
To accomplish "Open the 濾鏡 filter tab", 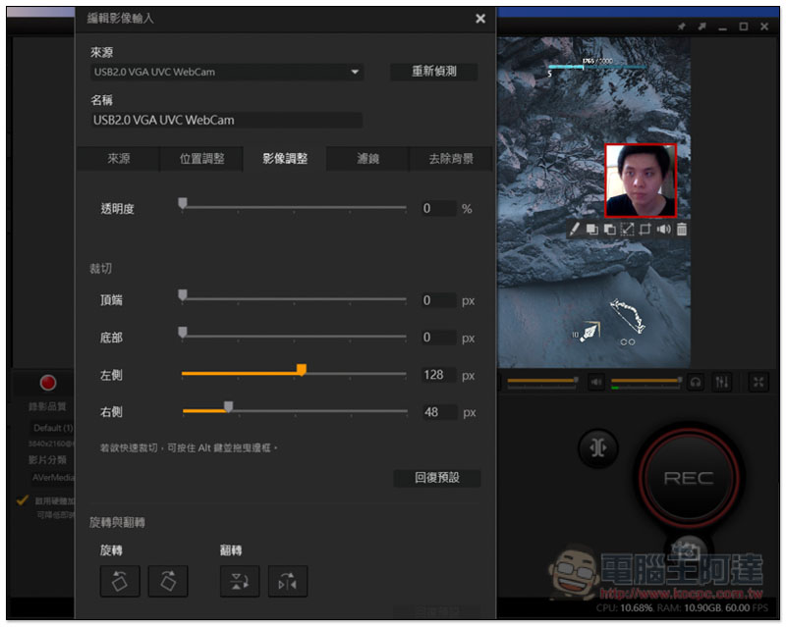I will [367, 159].
